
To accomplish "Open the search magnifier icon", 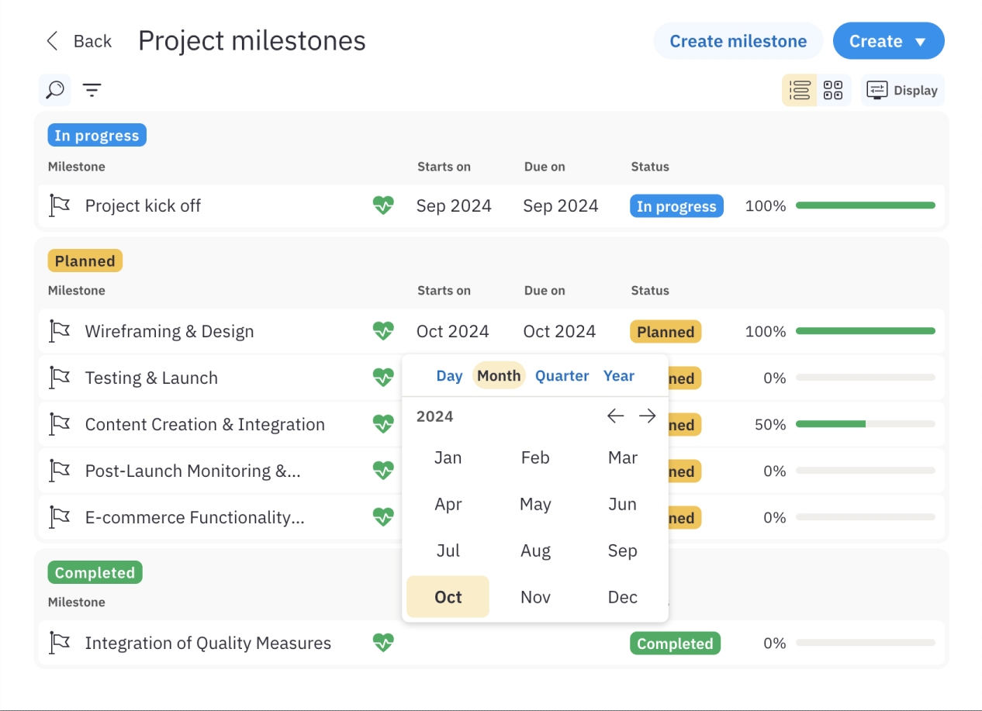I will coord(54,90).
